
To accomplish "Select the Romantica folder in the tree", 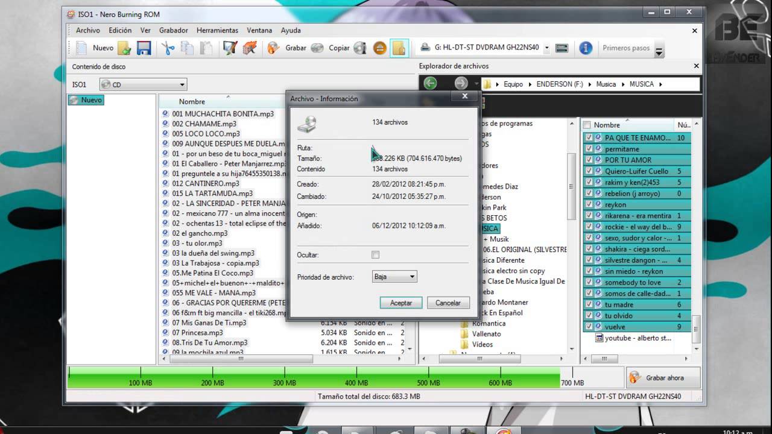I will tap(489, 324).
